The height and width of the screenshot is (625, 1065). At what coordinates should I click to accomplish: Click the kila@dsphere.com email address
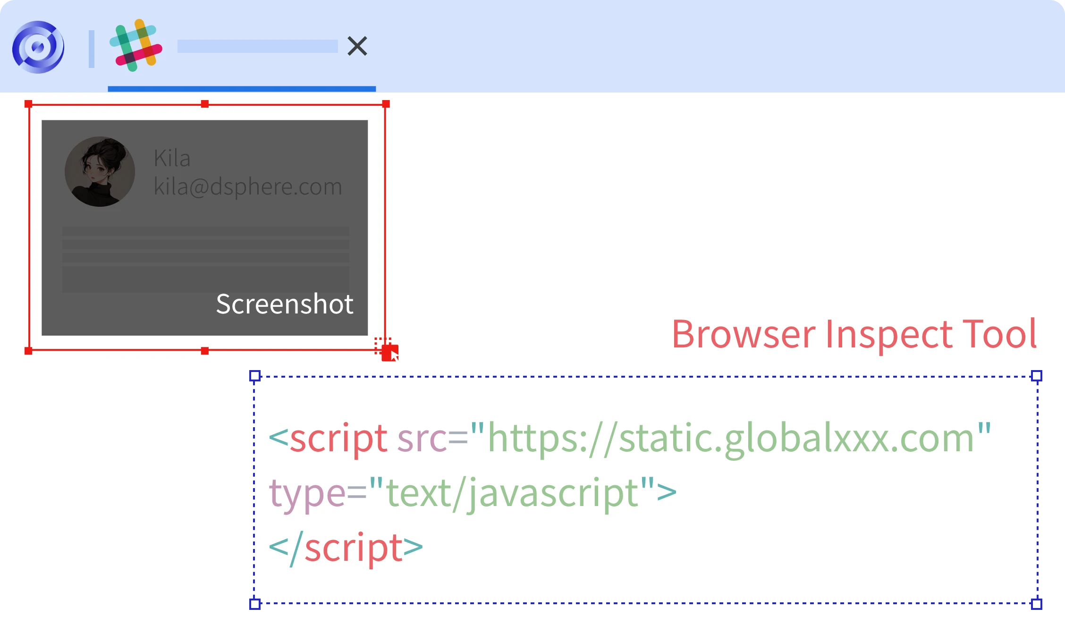pyautogui.click(x=248, y=186)
